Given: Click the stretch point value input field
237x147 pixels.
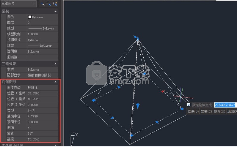Looking at the screenshot, I should [225, 105].
